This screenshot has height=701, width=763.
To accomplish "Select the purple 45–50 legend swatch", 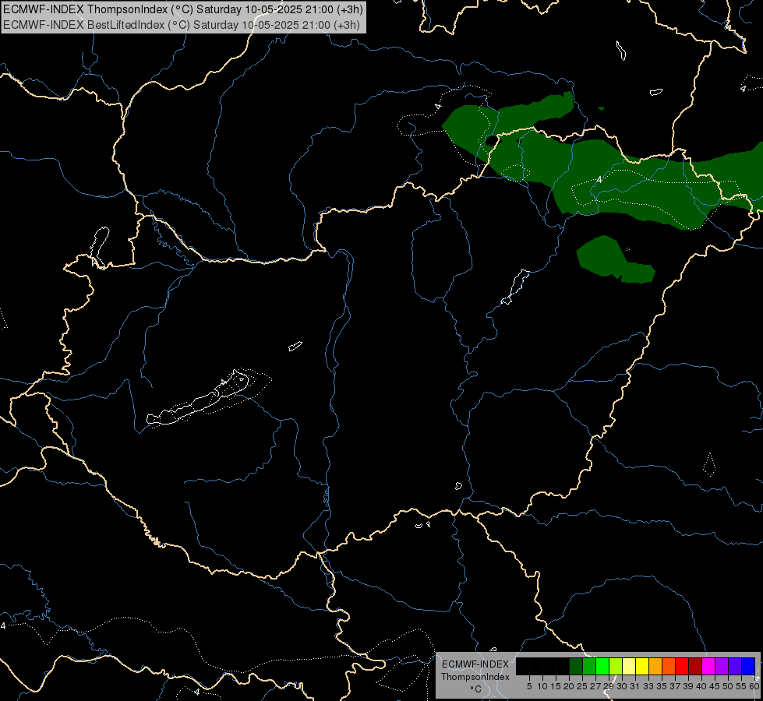I will pyautogui.click(x=722, y=666).
